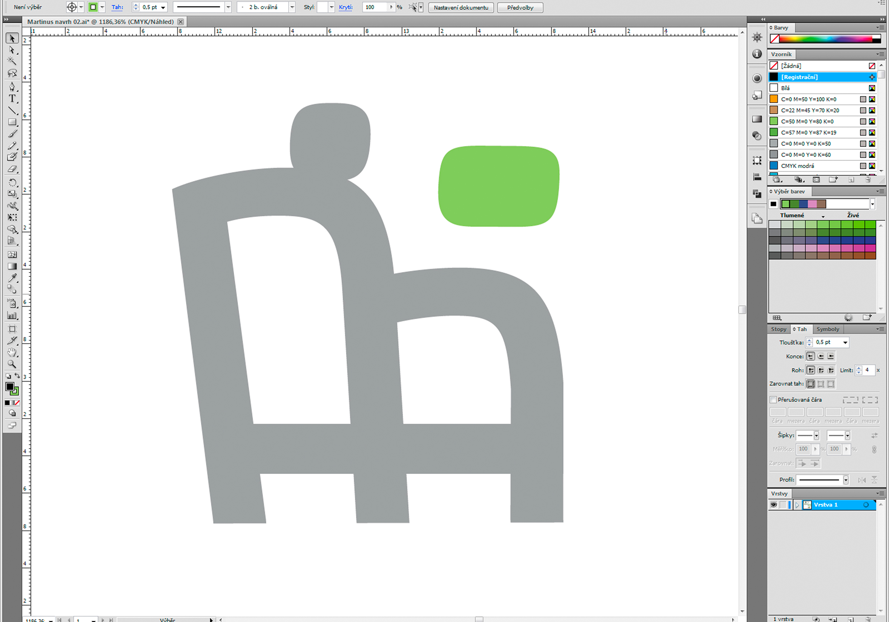
Task: Click the Předvolby button
Action: pos(520,8)
